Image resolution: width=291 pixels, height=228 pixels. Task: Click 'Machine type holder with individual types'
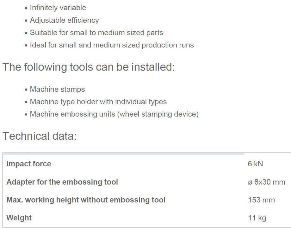pyautogui.click(x=98, y=102)
